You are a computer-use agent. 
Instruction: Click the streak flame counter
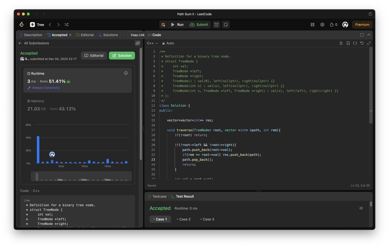[x=334, y=25]
